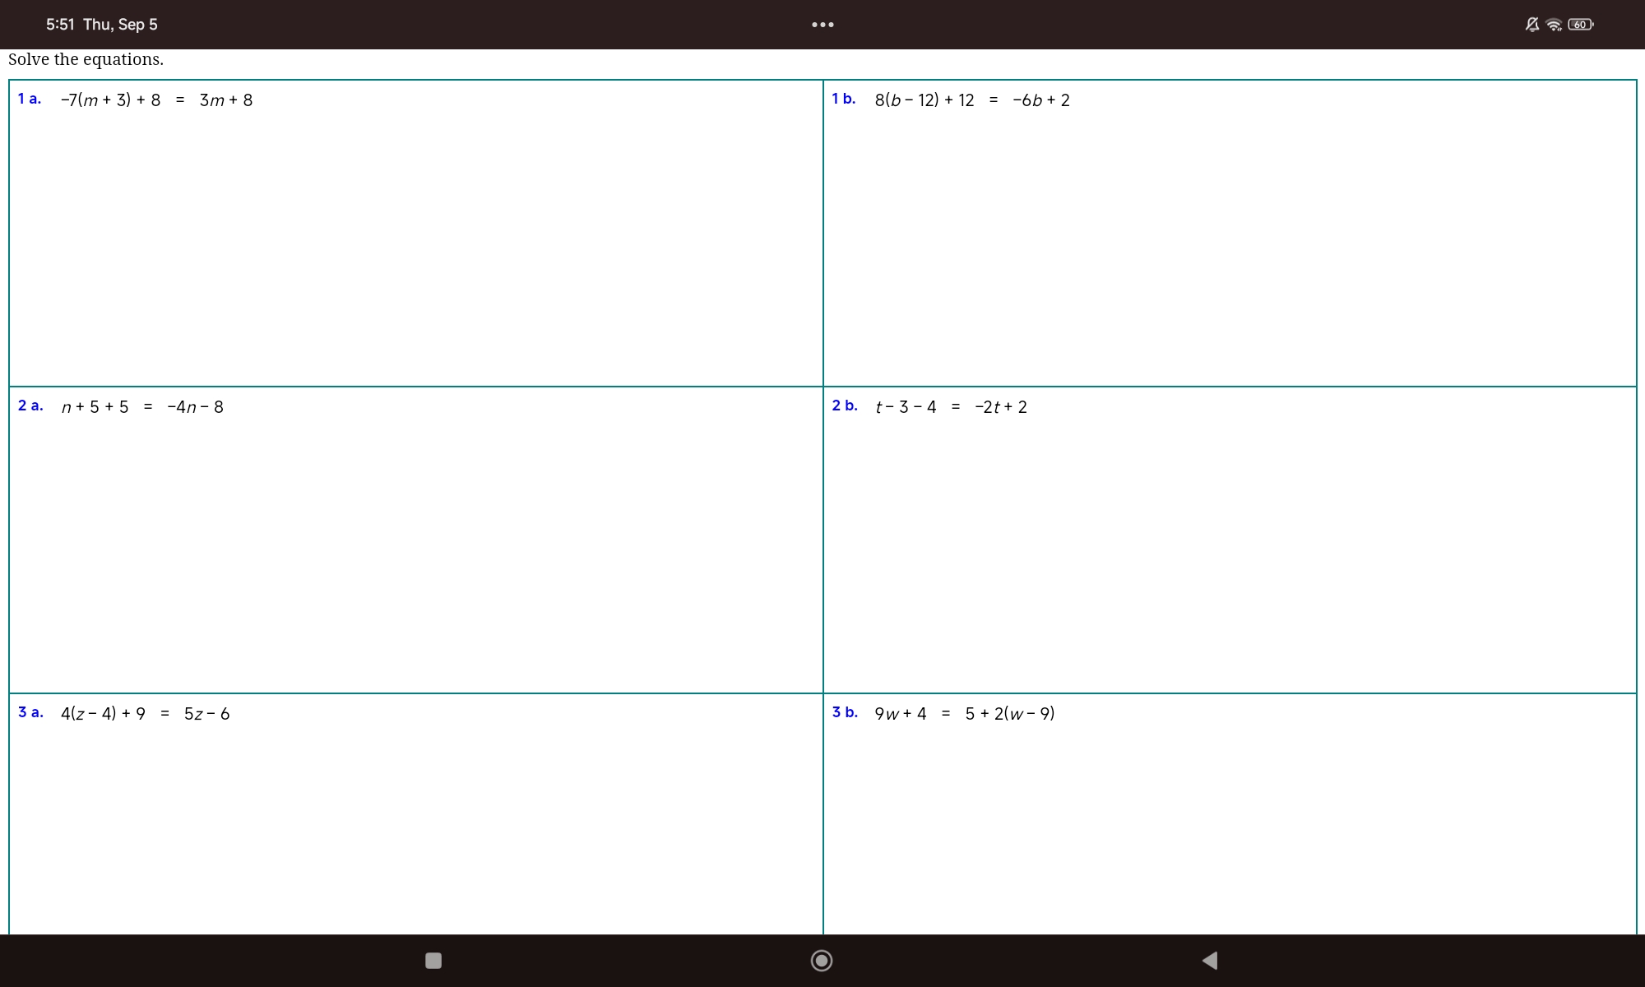Tap the muted notifications bell icon
The width and height of the screenshot is (1645, 987).
pos(1531,25)
